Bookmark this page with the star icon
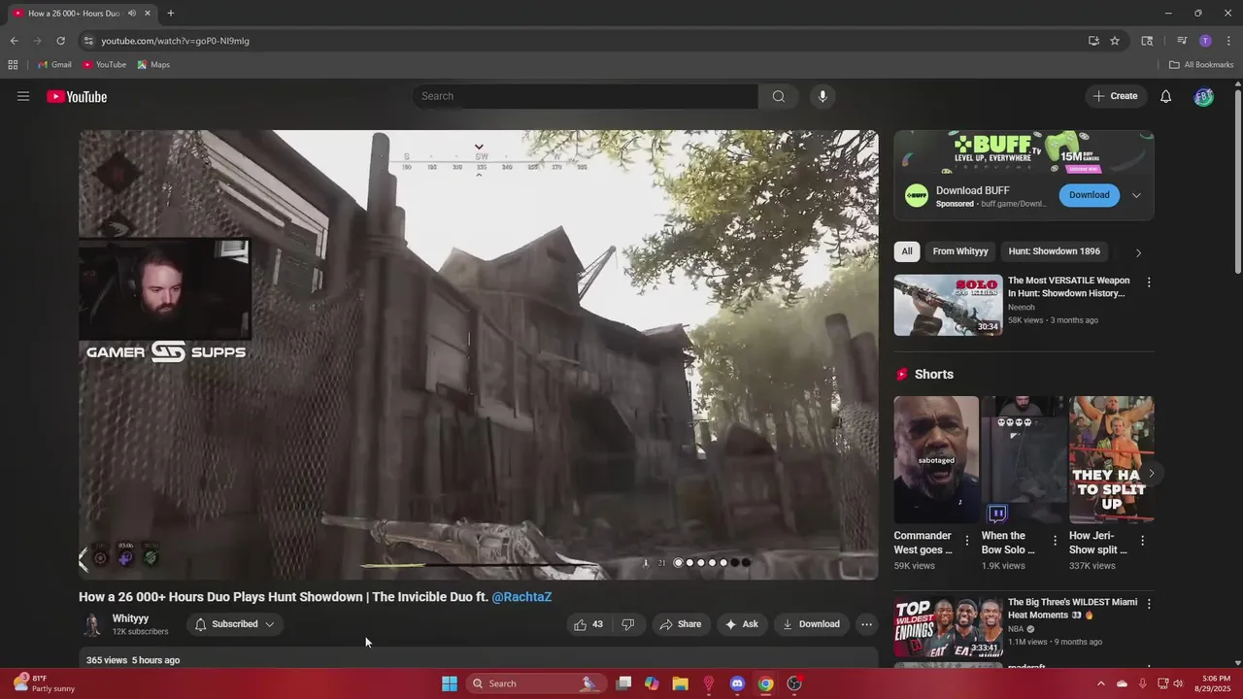The height and width of the screenshot is (699, 1243). [x=1115, y=41]
